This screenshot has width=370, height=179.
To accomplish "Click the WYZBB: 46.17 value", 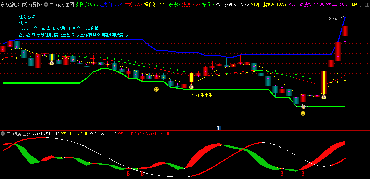I will 131,133.
